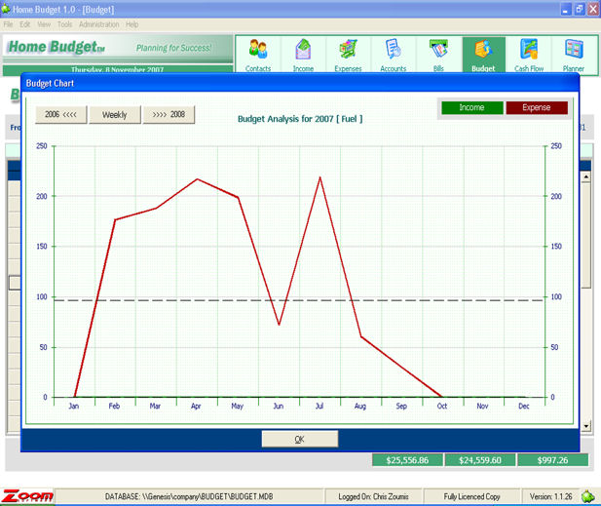Click the Budget Chart dialog title bar
Image resolution: width=601 pixels, height=506 pixels.
coord(300,83)
